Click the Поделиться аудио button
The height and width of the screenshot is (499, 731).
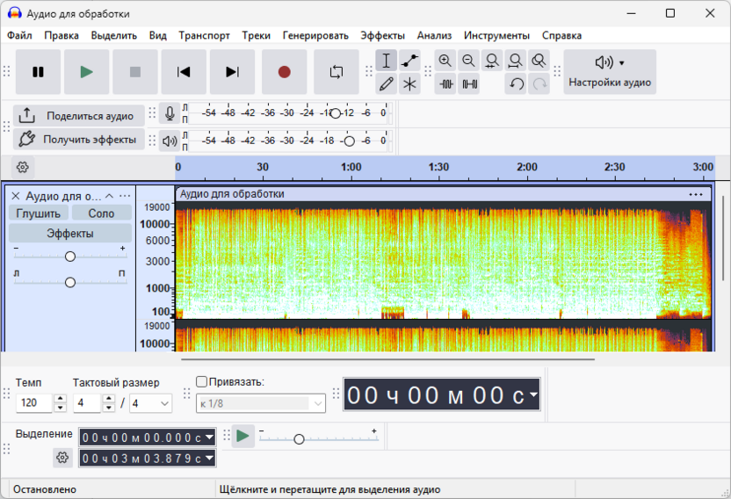coord(79,116)
